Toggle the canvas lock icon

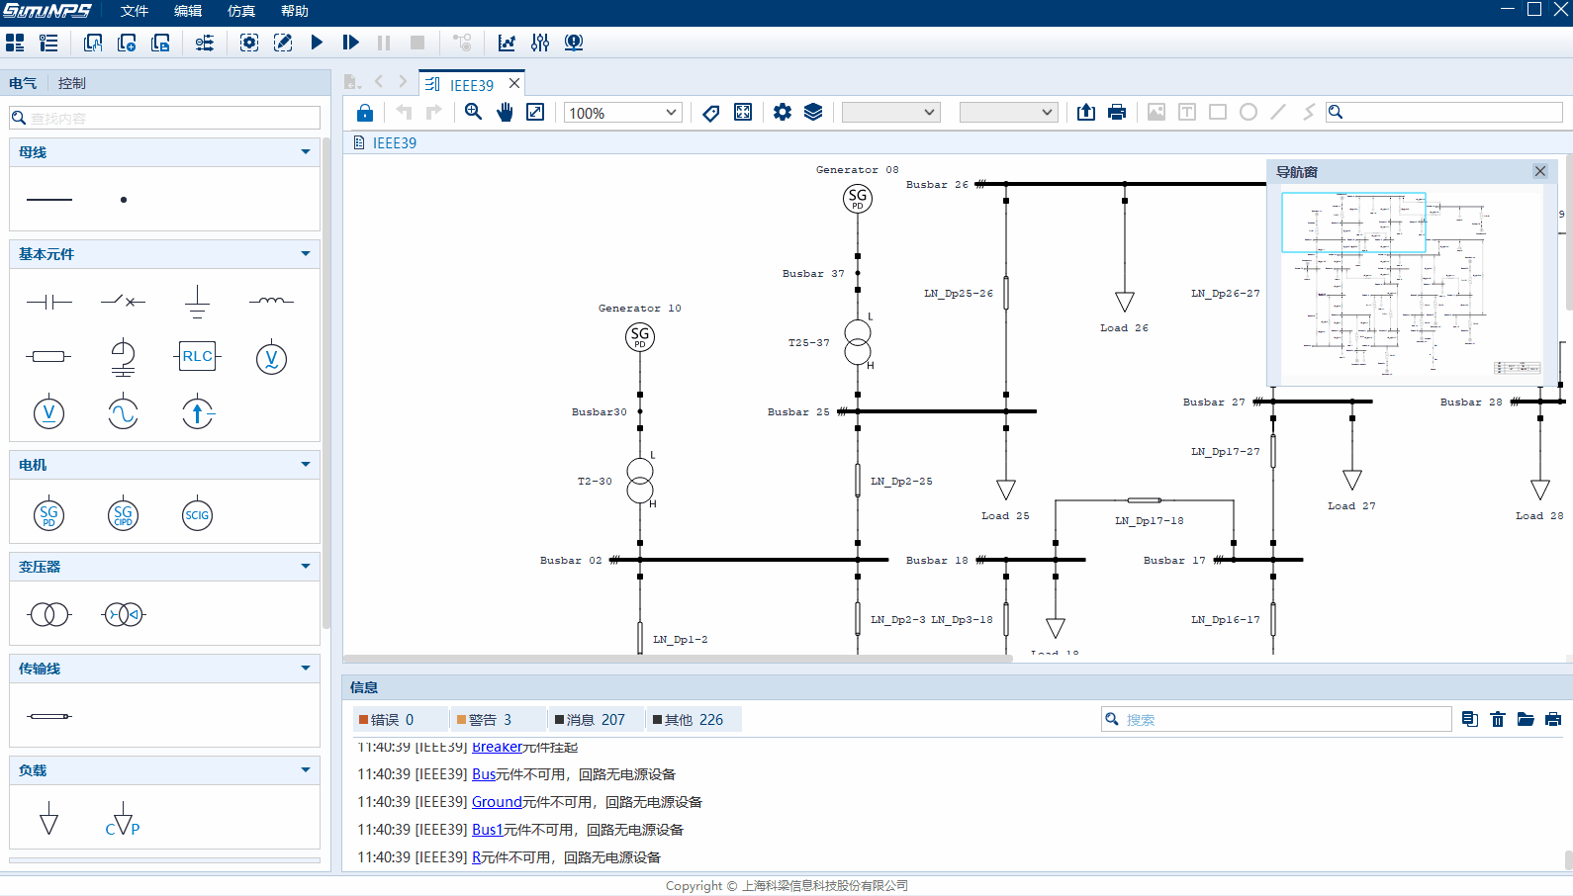click(x=365, y=113)
